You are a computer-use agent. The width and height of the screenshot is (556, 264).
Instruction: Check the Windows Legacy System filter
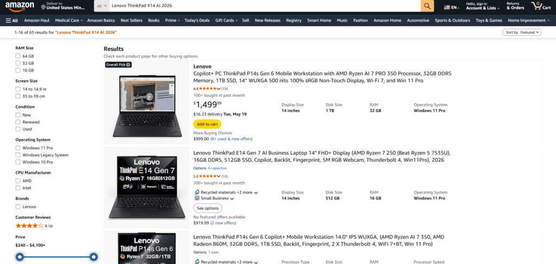tap(18, 154)
